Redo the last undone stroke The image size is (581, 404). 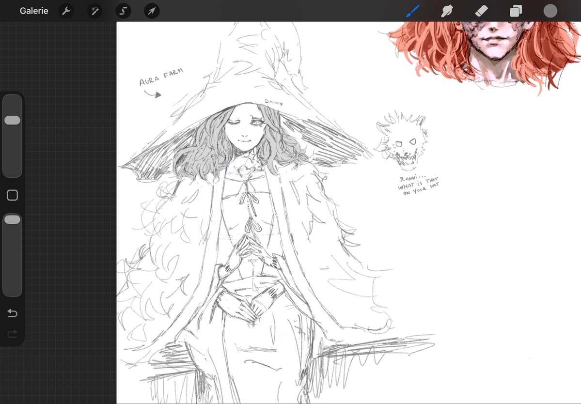coord(12,334)
